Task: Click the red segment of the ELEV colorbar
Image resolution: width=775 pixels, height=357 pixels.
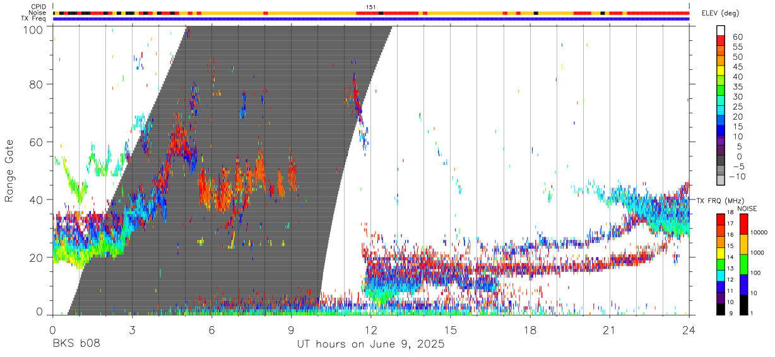Action: click(720, 40)
